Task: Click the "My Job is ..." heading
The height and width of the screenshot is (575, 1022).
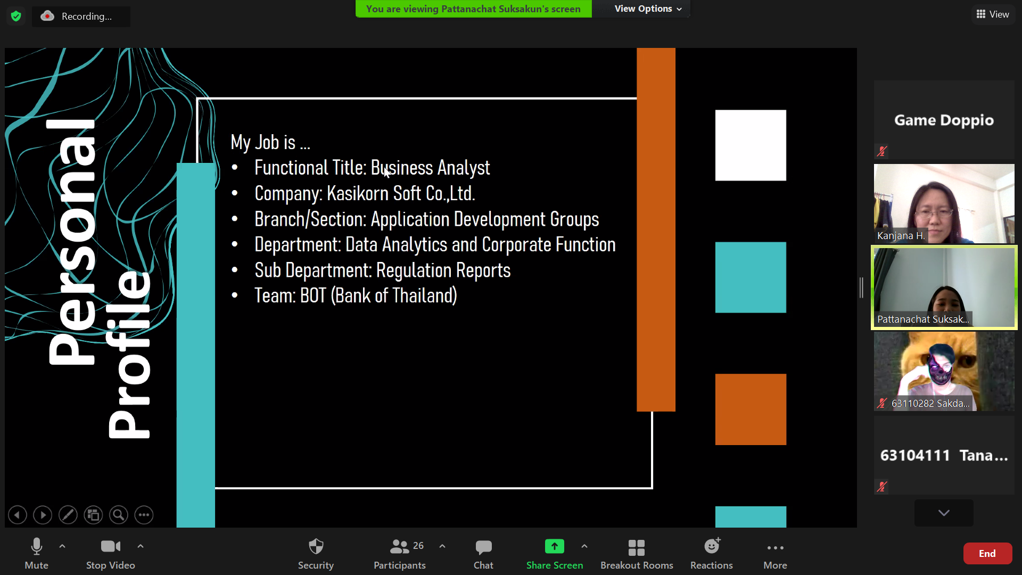Action: pos(270,142)
